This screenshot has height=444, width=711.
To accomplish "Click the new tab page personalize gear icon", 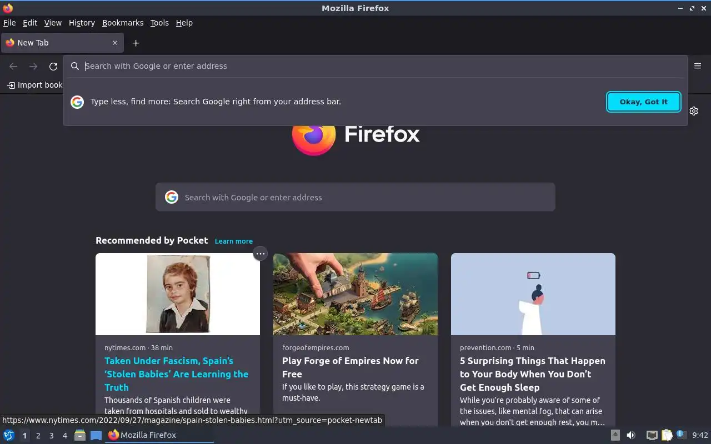I will point(694,111).
